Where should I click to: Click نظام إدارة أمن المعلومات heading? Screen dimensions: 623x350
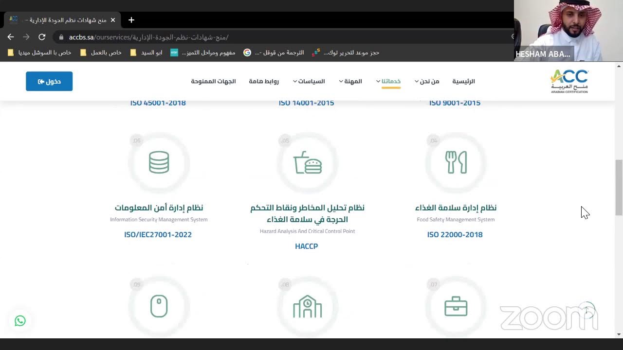click(159, 208)
